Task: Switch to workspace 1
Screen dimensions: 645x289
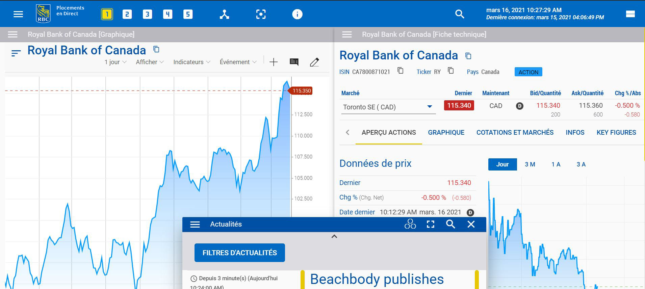Action: 107,14
